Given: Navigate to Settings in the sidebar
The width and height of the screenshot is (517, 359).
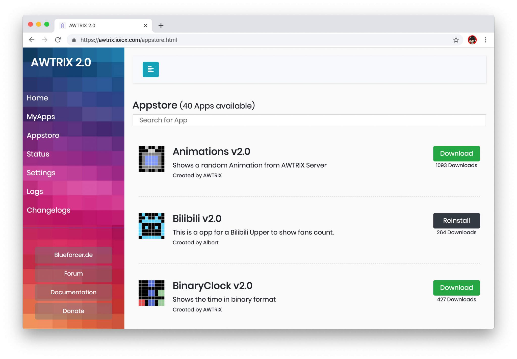Looking at the screenshot, I should click(x=41, y=173).
